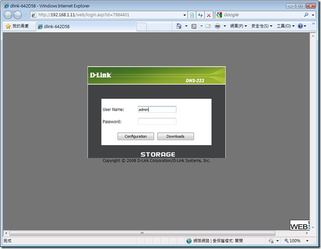Expand the feeds dropdown arrow
The height and width of the screenshot is (249, 321).
pos(201,26)
